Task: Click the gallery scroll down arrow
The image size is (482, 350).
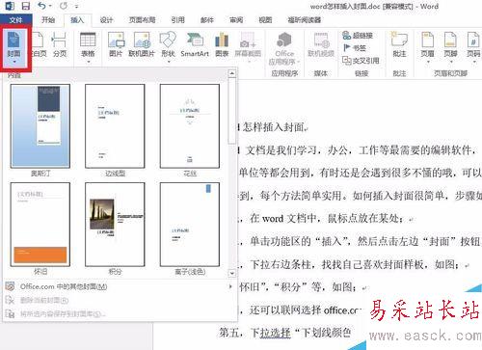Action: coord(232,274)
